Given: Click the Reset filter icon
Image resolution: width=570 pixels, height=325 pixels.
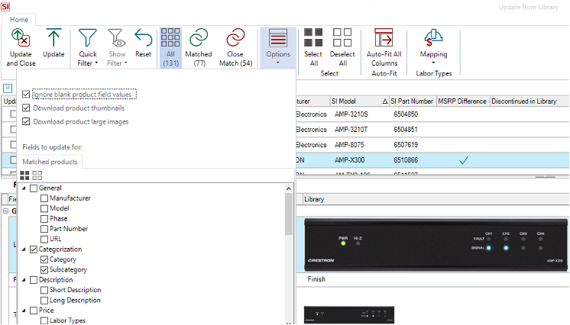Looking at the screenshot, I should click(143, 38).
